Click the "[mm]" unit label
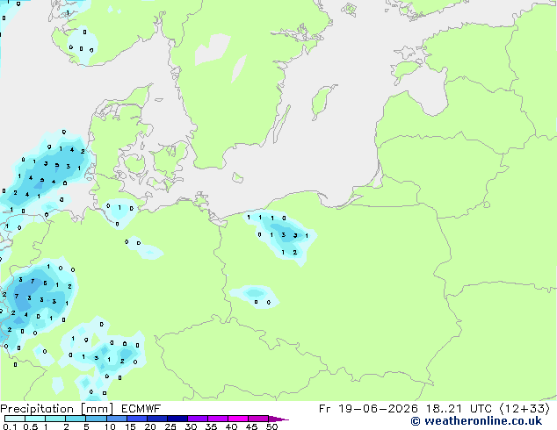557x430 pixels. (97, 409)
